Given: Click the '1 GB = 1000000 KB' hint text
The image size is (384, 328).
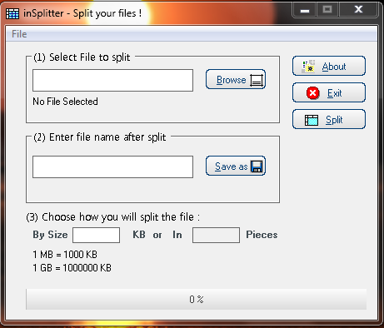Looking at the screenshot, I should coord(72,268).
